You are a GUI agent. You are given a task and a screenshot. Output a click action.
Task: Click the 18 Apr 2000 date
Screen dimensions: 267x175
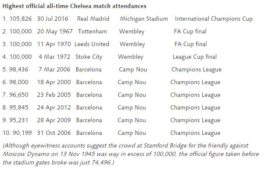pyautogui.click(x=54, y=82)
